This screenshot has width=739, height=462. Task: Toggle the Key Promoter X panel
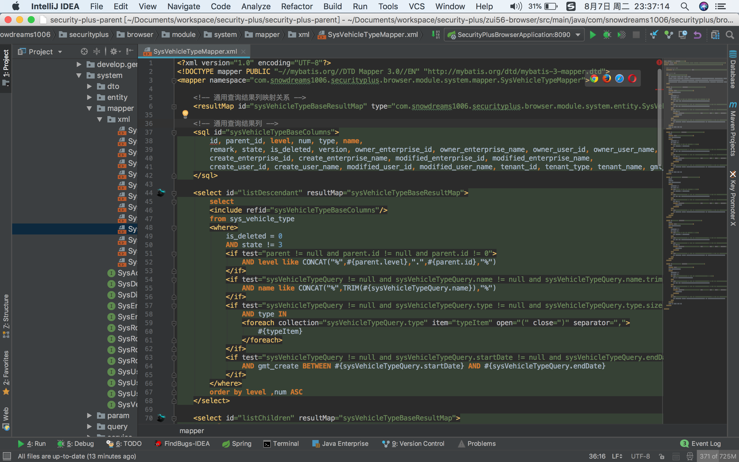coord(733,199)
